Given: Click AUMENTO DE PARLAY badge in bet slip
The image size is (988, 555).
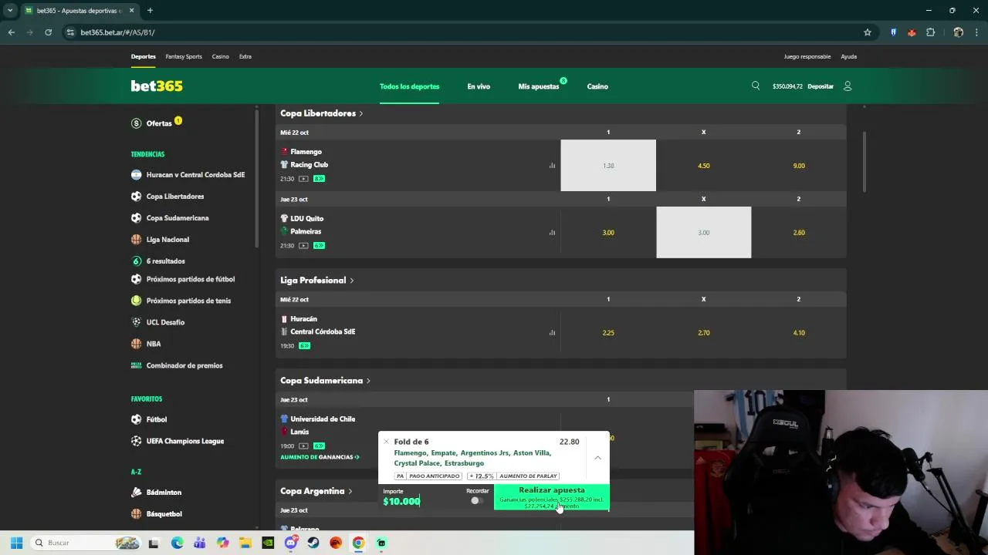Looking at the screenshot, I should [x=528, y=476].
